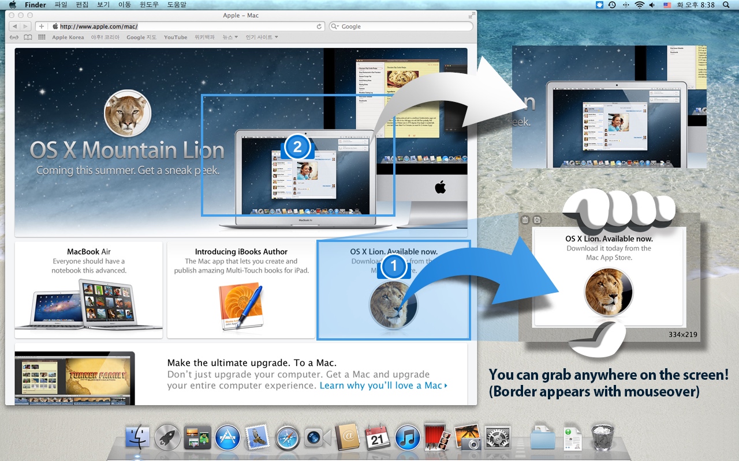Launch iTunes from the Dock

(408, 437)
